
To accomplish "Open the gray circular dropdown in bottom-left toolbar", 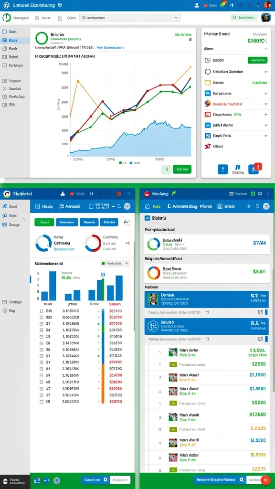I will pyautogui.click(x=127, y=206).
